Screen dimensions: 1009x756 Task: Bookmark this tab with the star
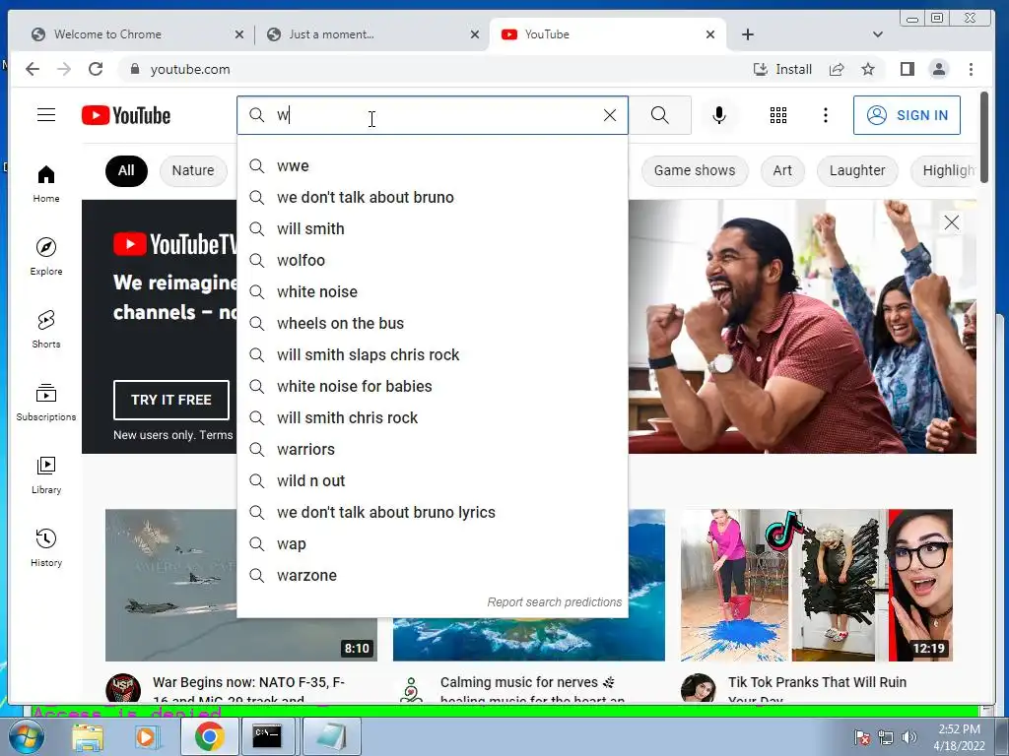pyautogui.click(x=868, y=69)
